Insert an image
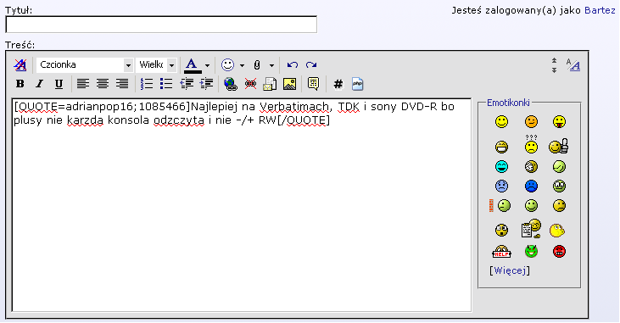620x323 pixels. point(289,84)
